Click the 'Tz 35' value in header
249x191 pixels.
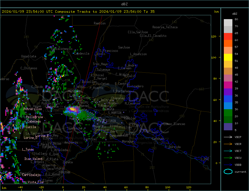(149, 12)
